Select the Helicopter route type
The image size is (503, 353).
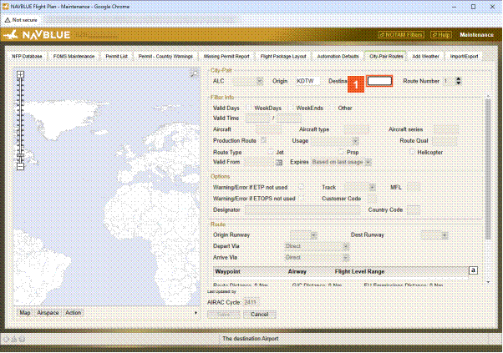(412, 152)
